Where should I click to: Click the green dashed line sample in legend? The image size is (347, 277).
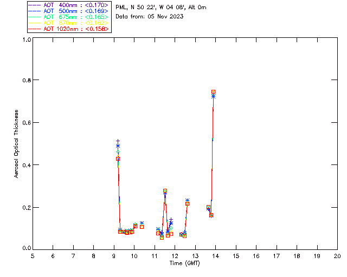click(x=35, y=17)
